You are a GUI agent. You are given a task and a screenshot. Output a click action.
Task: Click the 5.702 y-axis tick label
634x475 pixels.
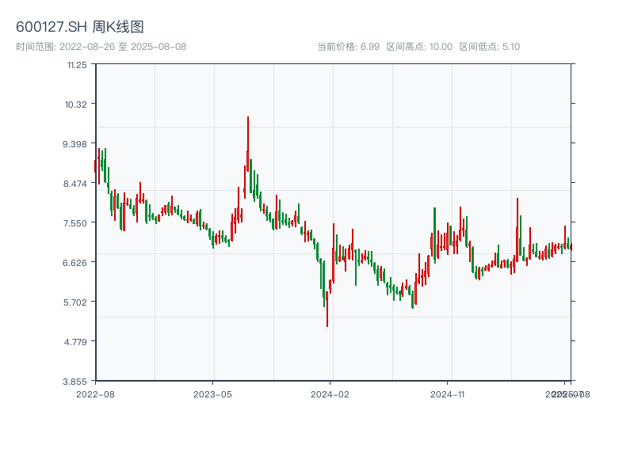(76, 302)
